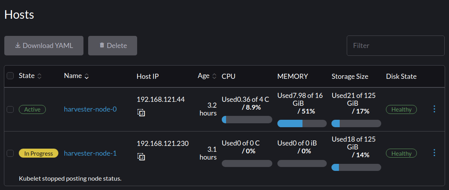The height and width of the screenshot is (190, 449).
Task: Click the memory usage bar for harvester-node-0
Action: tap(302, 124)
